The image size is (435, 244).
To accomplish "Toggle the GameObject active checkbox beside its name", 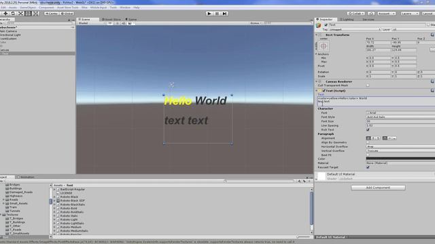I will click(326, 25).
